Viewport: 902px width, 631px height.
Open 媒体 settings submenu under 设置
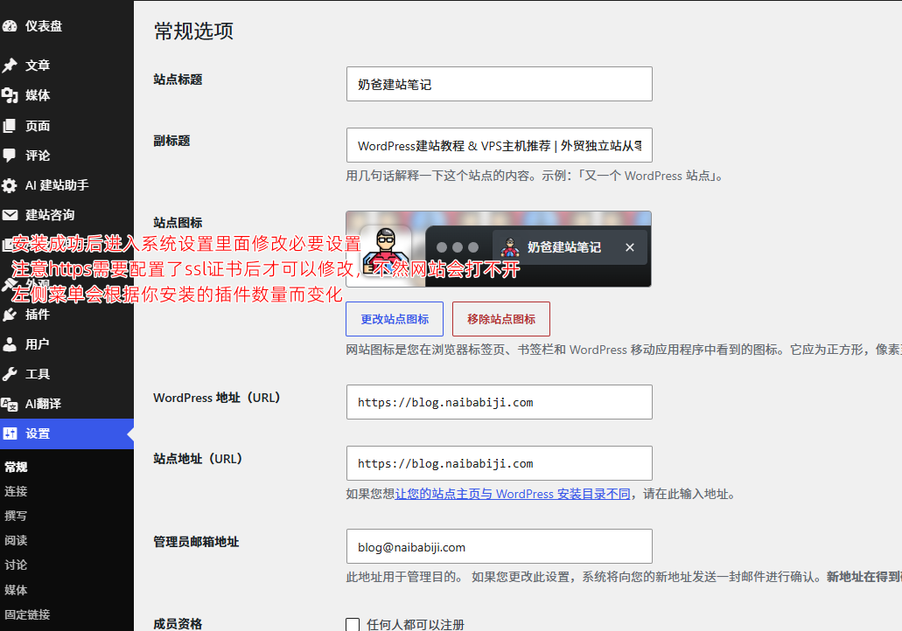pos(16,590)
